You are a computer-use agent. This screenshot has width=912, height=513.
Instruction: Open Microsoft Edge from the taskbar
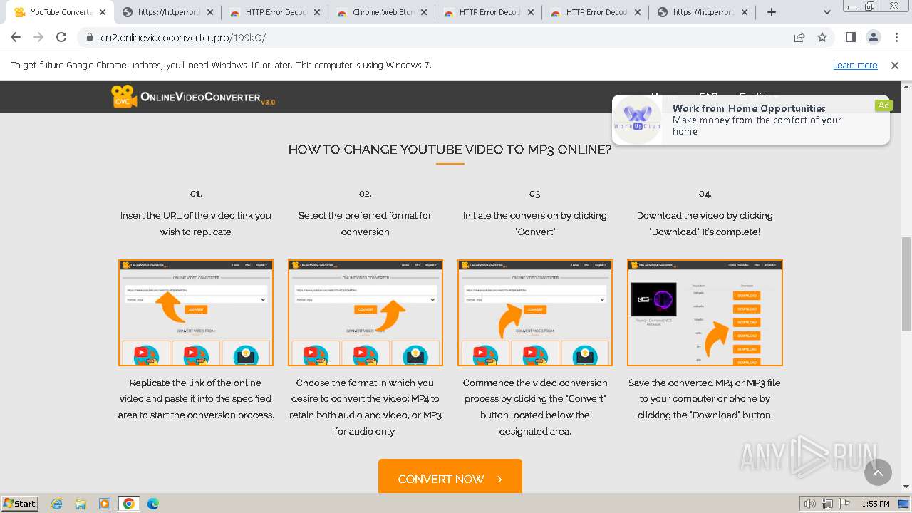[152, 504]
